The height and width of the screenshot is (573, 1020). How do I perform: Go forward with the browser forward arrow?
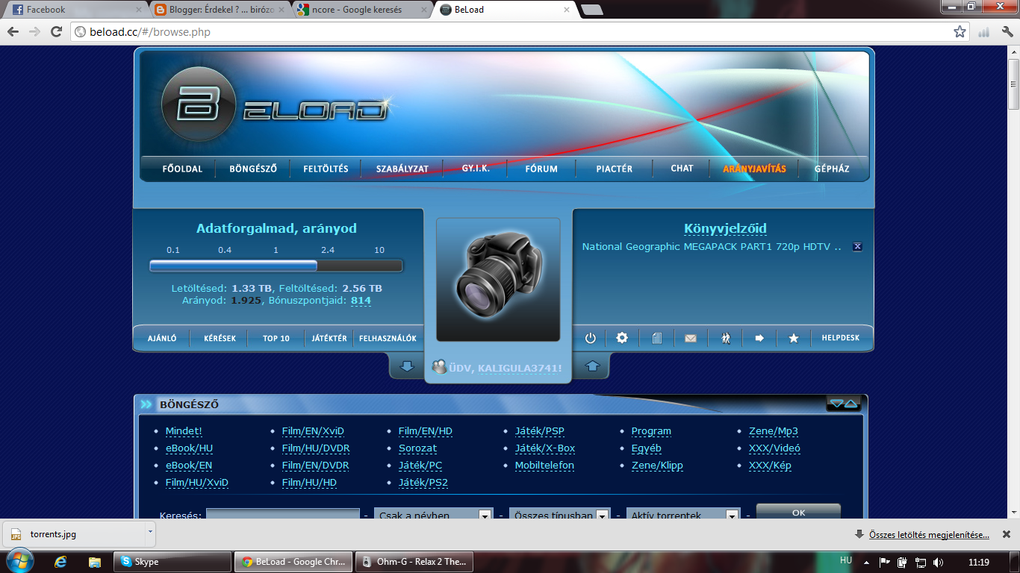tap(34, 31)
